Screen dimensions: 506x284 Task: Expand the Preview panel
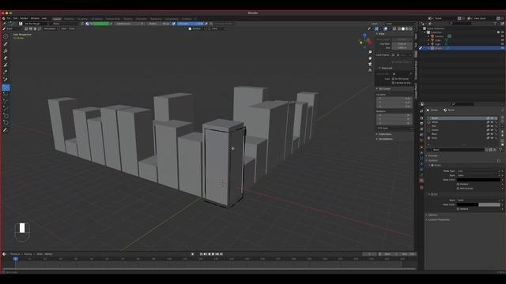click(432, 156)
